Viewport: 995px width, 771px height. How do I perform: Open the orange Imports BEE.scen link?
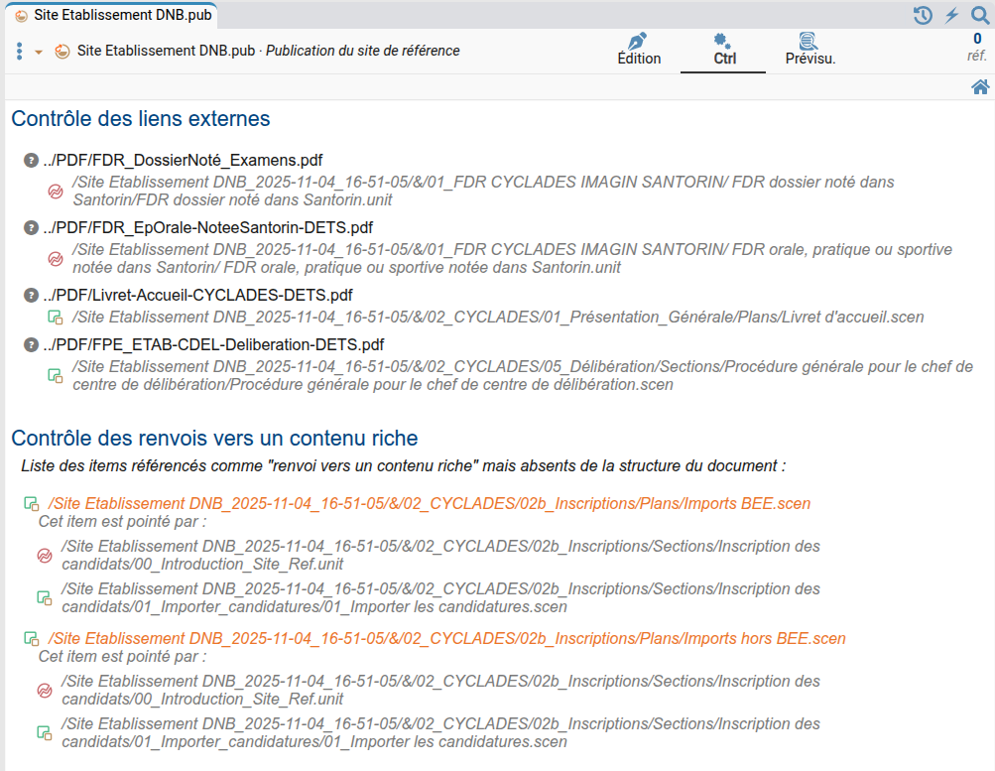click(429, 504)
